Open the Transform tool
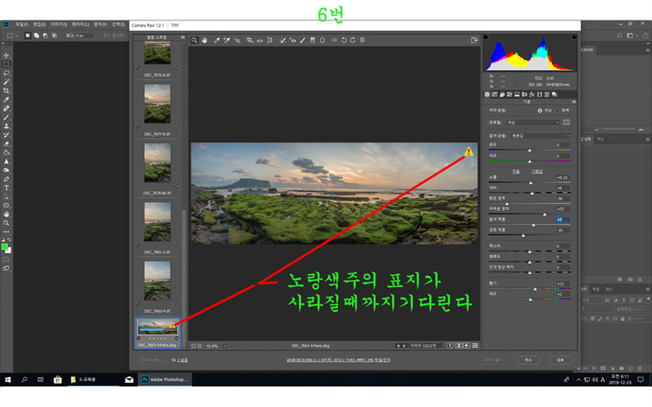The image size is (652, 407). click(270, 40)
